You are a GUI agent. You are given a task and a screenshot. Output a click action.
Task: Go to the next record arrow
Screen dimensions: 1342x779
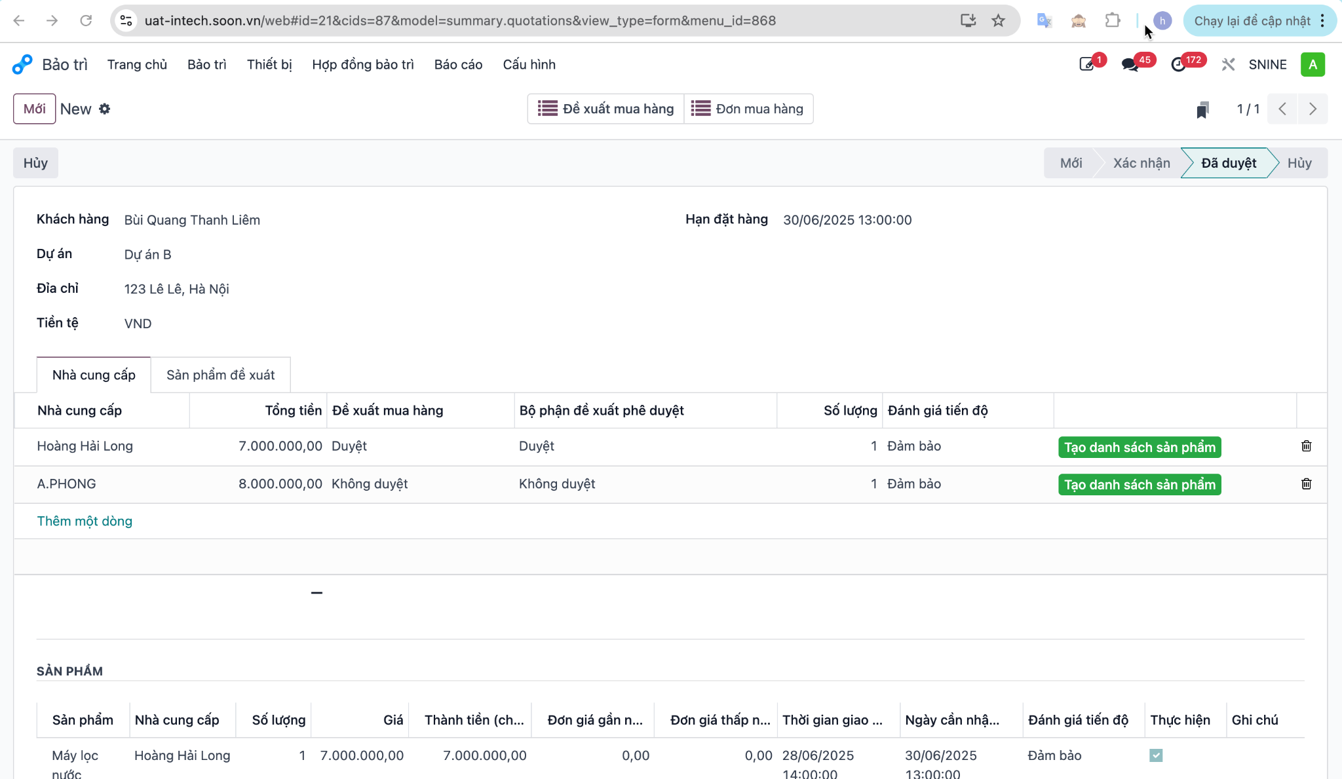[x=1313, y=109]
